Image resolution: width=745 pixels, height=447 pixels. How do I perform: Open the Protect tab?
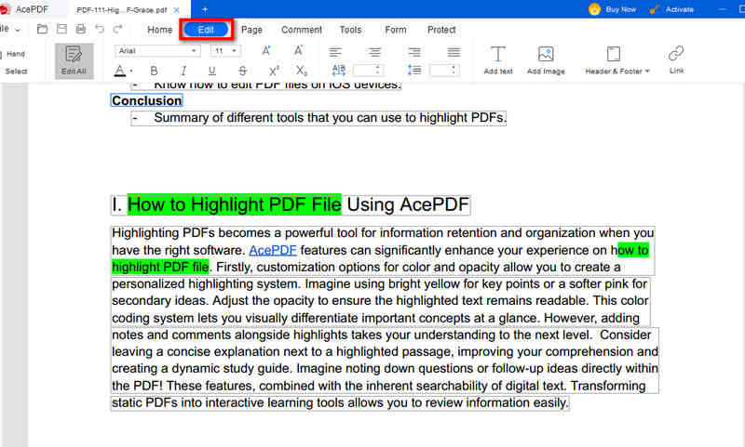pyautogui.click(x=441, y=30)
